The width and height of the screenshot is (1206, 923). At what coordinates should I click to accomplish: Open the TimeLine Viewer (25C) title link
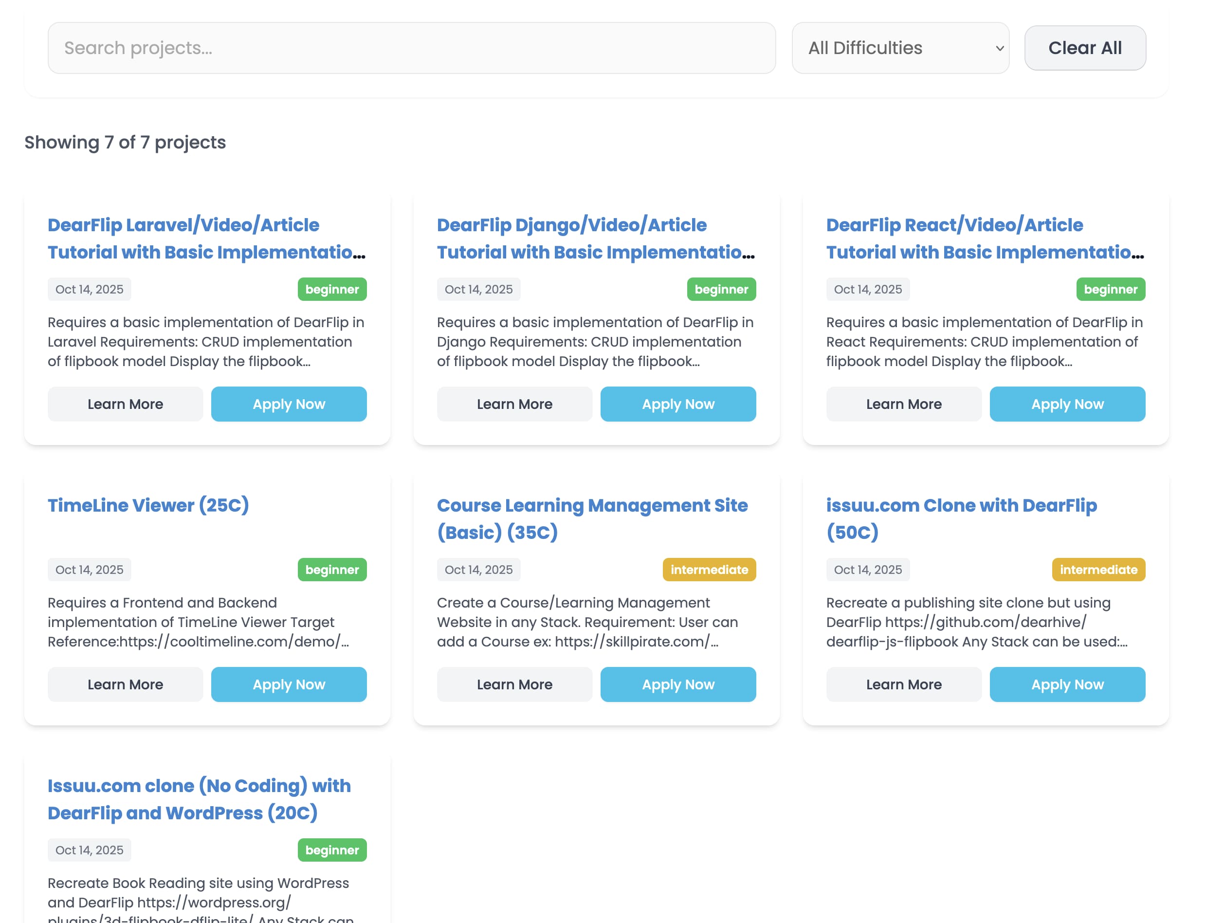(x=148, y=505)
